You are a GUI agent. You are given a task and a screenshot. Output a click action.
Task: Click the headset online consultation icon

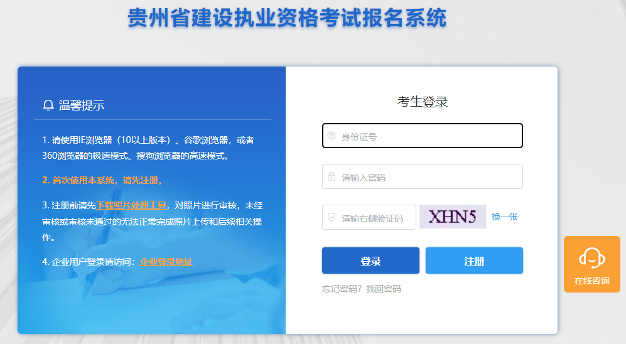coord(591,258)
